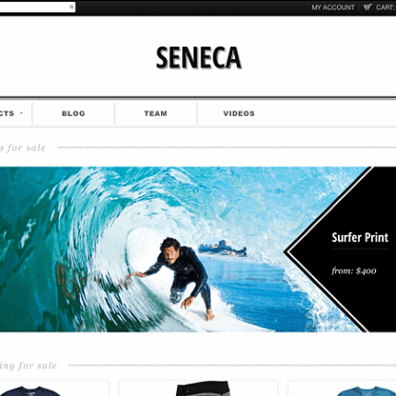Open the Blog menu item
This screenshot has width=396, height=396.
(74, 113)
